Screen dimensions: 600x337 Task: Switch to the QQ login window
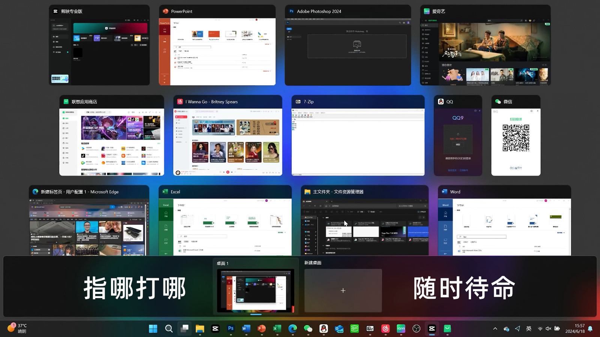pos(458,135)
